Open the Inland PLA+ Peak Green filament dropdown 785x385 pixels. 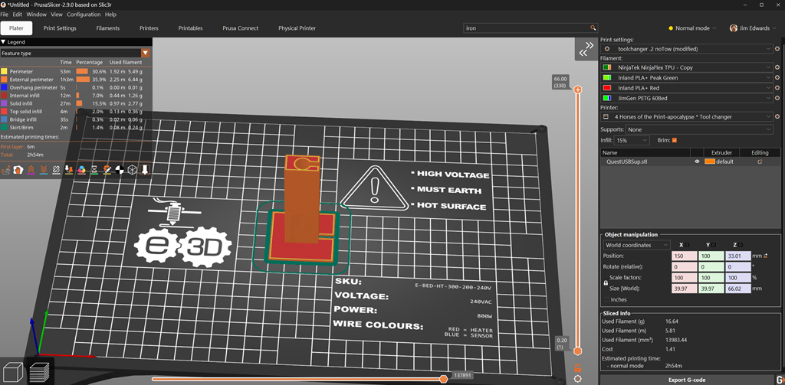point(686,77)
